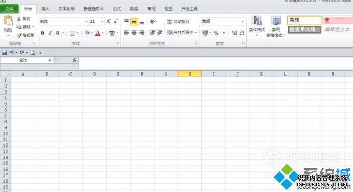Click the print preview icon in quick access
Screen dimensions: 353x192
pyautogui.click(x=33, y=53)
